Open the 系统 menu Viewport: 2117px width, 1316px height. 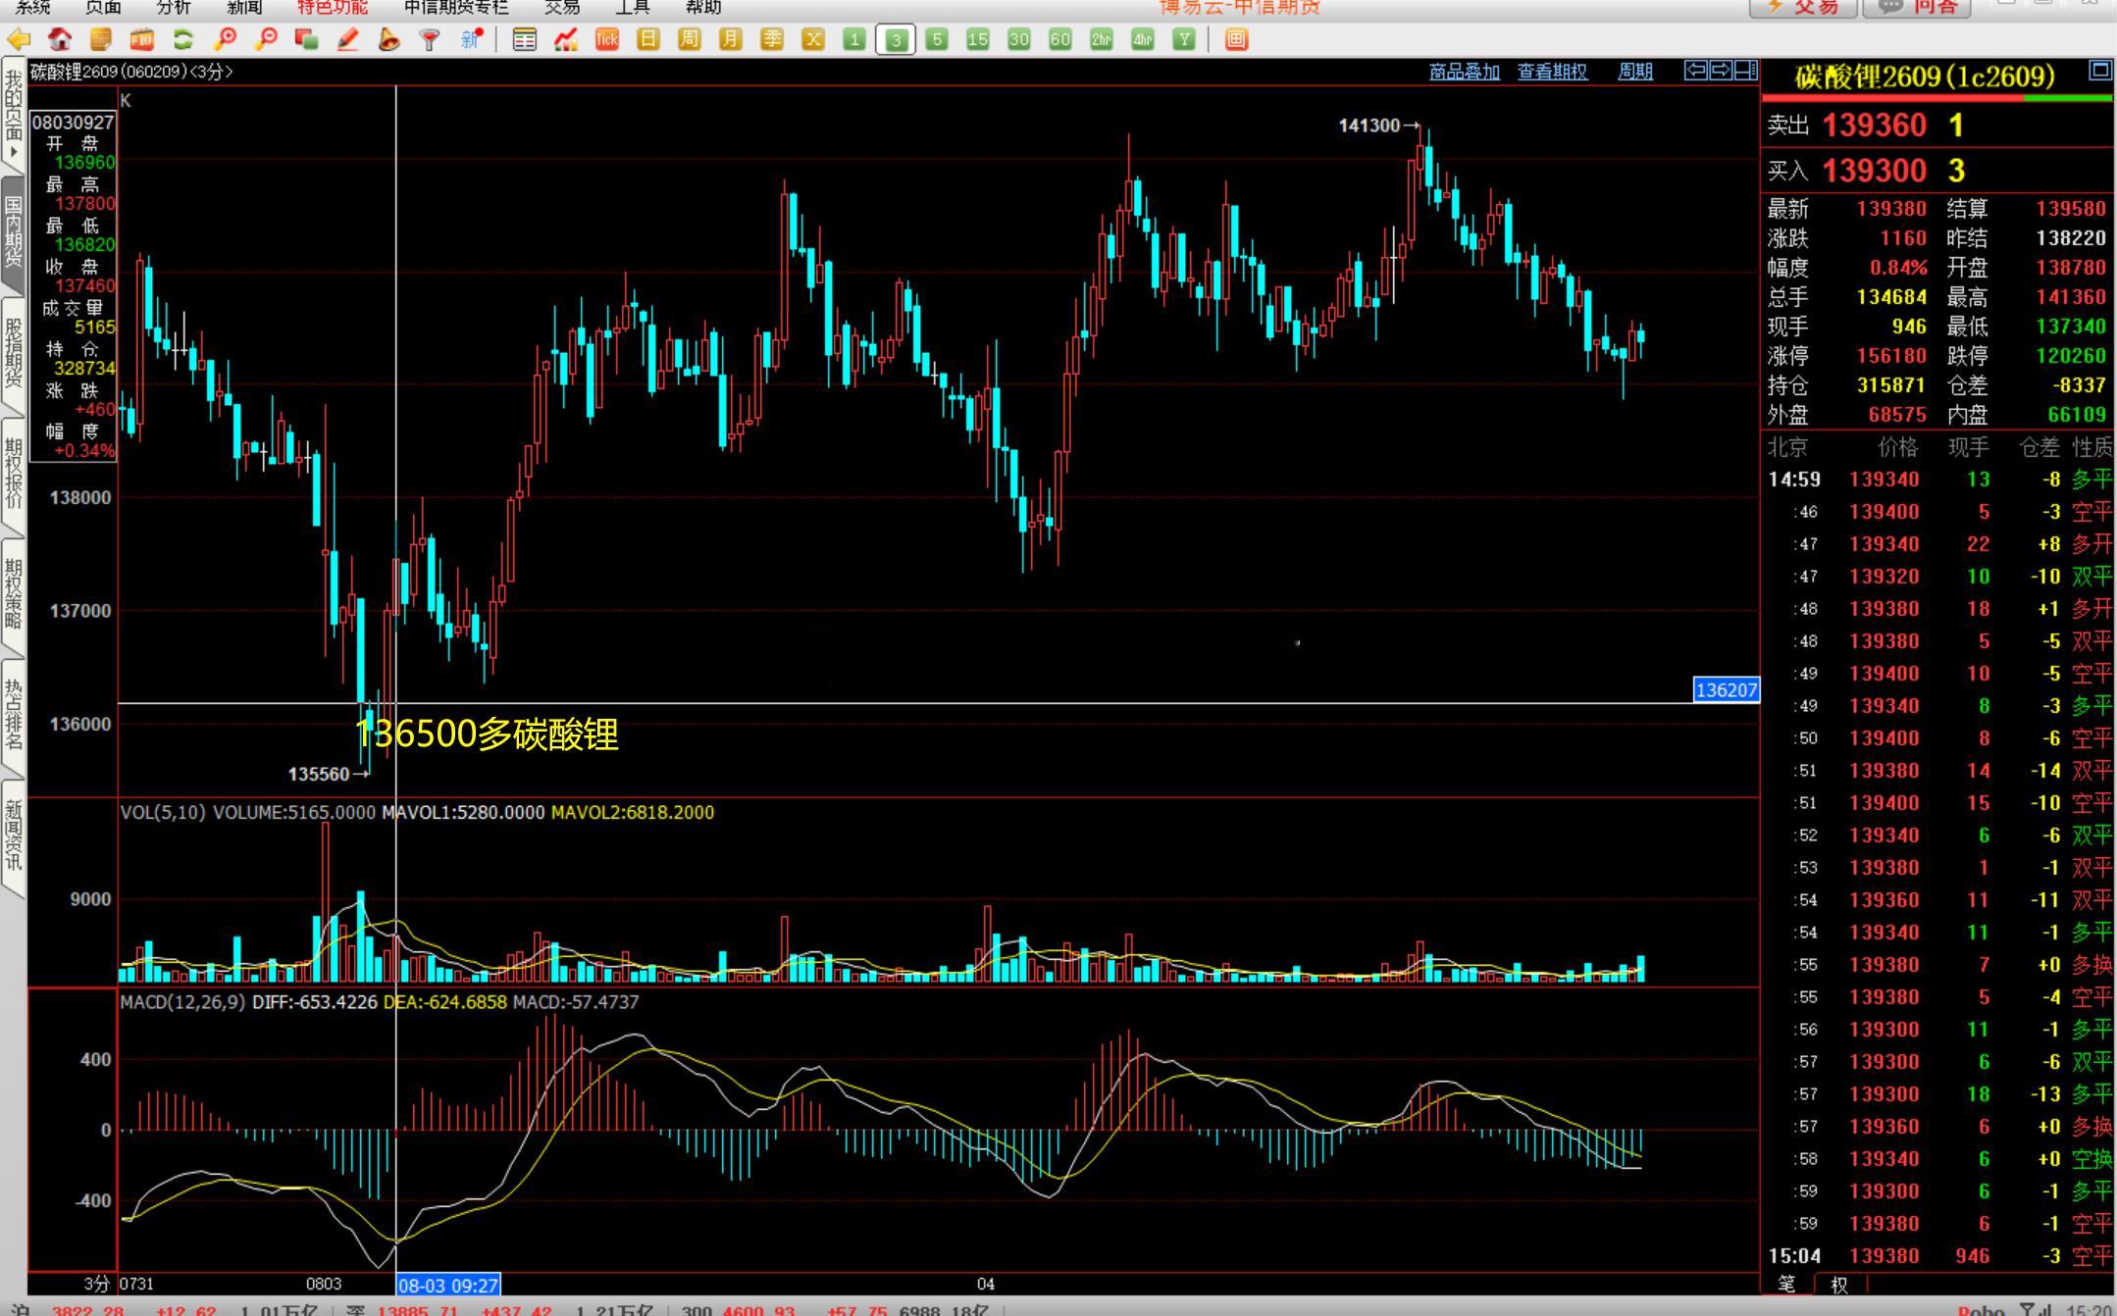pyautogui.click(x=33, y=7)
